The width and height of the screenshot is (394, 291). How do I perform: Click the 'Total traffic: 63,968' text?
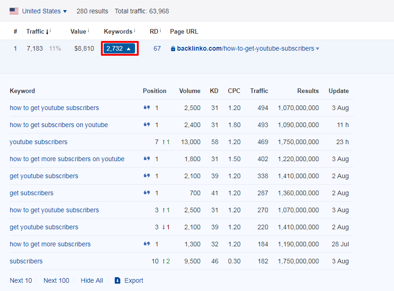[x=142, y=12]
